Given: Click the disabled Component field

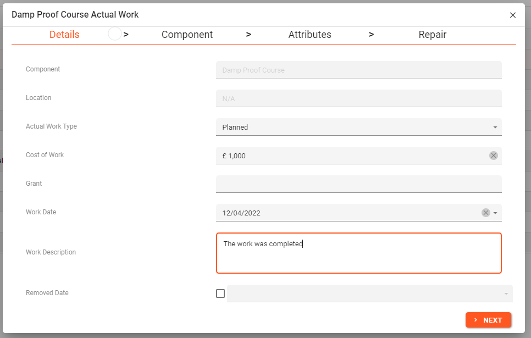Looking at the screenshot, I should tap(358, 70).
